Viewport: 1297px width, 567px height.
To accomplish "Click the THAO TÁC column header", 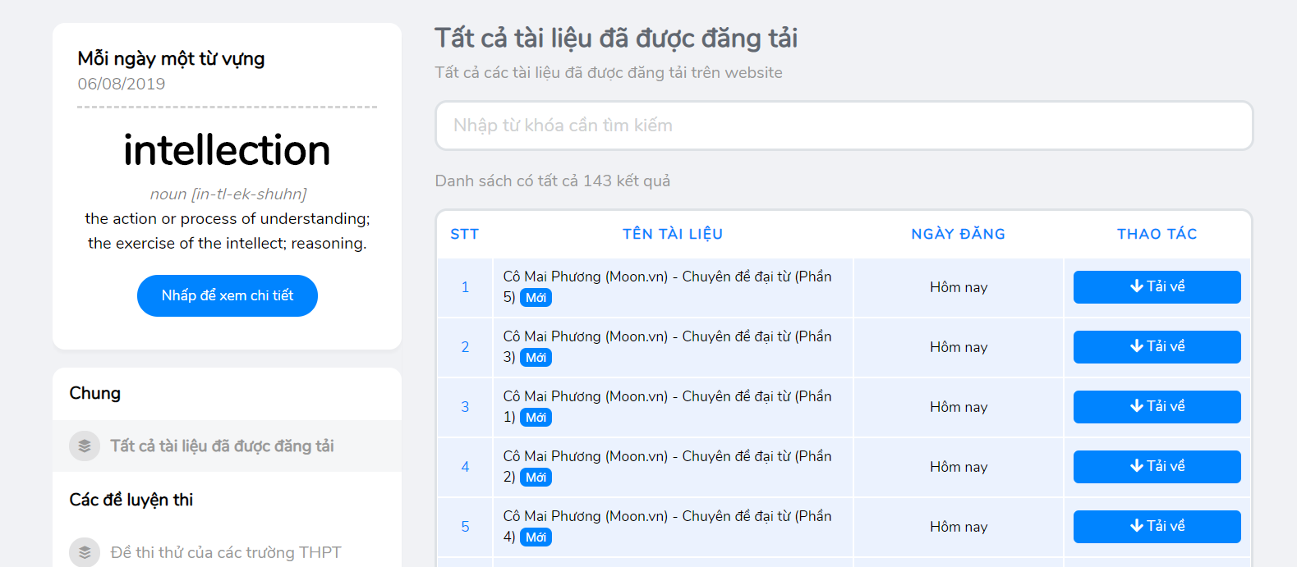I will tap(1157, 234).
